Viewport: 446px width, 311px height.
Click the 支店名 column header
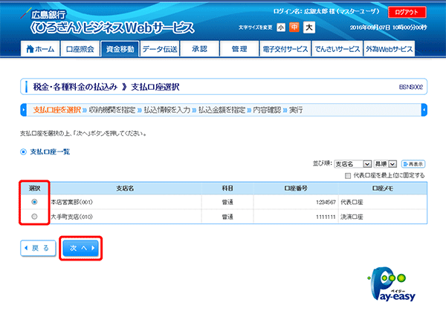[125, 189]
